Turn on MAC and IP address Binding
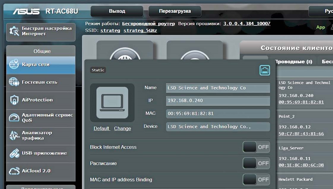 [256, 180]
